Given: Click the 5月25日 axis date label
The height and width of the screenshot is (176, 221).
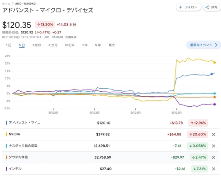Looking at the screenshot, I should [x=176, y=113].
